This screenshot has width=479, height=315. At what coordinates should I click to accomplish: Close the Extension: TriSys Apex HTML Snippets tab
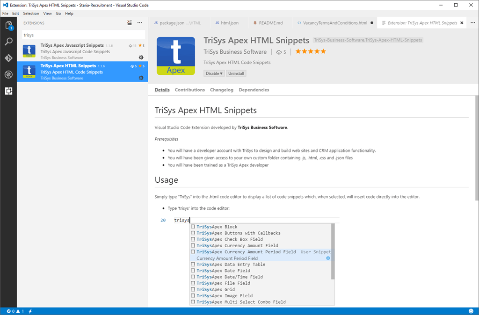click(x=462, y=23)
